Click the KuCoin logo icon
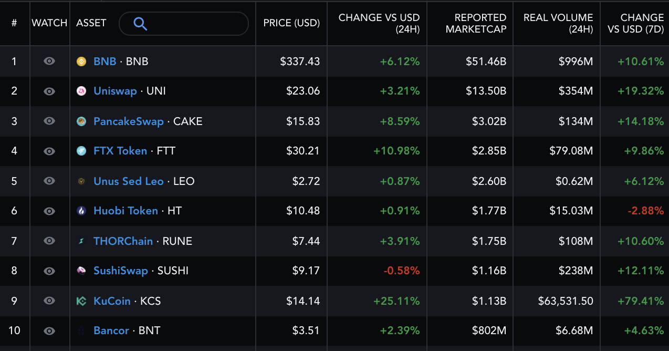This screenshot has width=669, height=351. (81, 301)
